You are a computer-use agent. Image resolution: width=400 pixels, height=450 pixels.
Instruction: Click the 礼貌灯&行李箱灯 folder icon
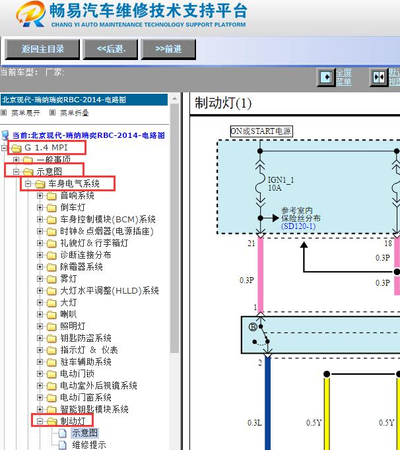51,243
